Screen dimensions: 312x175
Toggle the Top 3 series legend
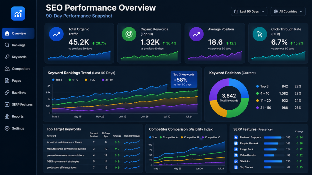tap(57, 80)
